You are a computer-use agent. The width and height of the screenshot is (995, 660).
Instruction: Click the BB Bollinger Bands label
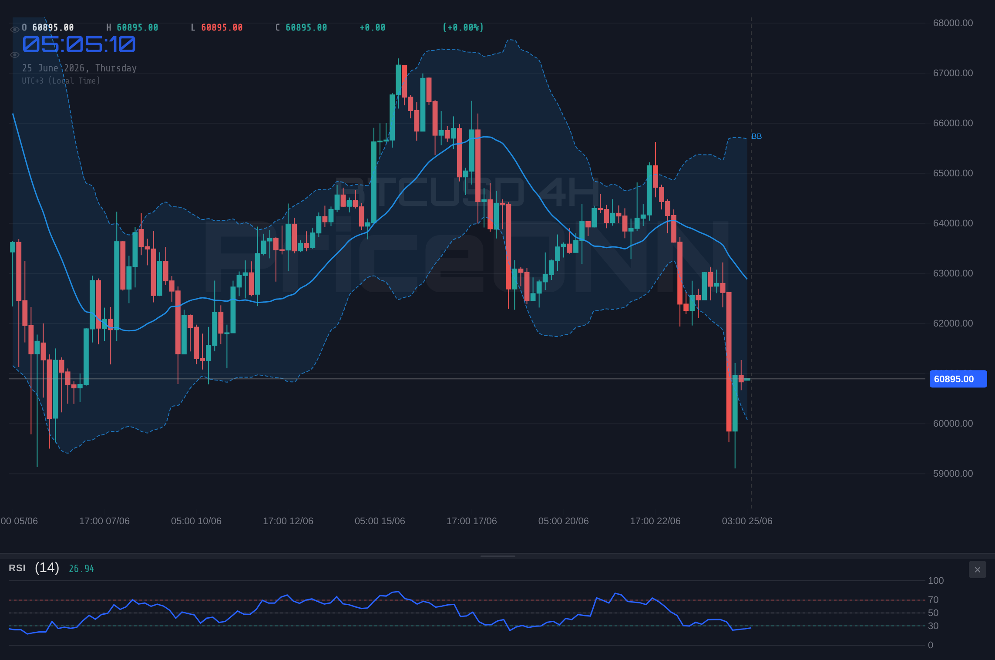point(756,136)
